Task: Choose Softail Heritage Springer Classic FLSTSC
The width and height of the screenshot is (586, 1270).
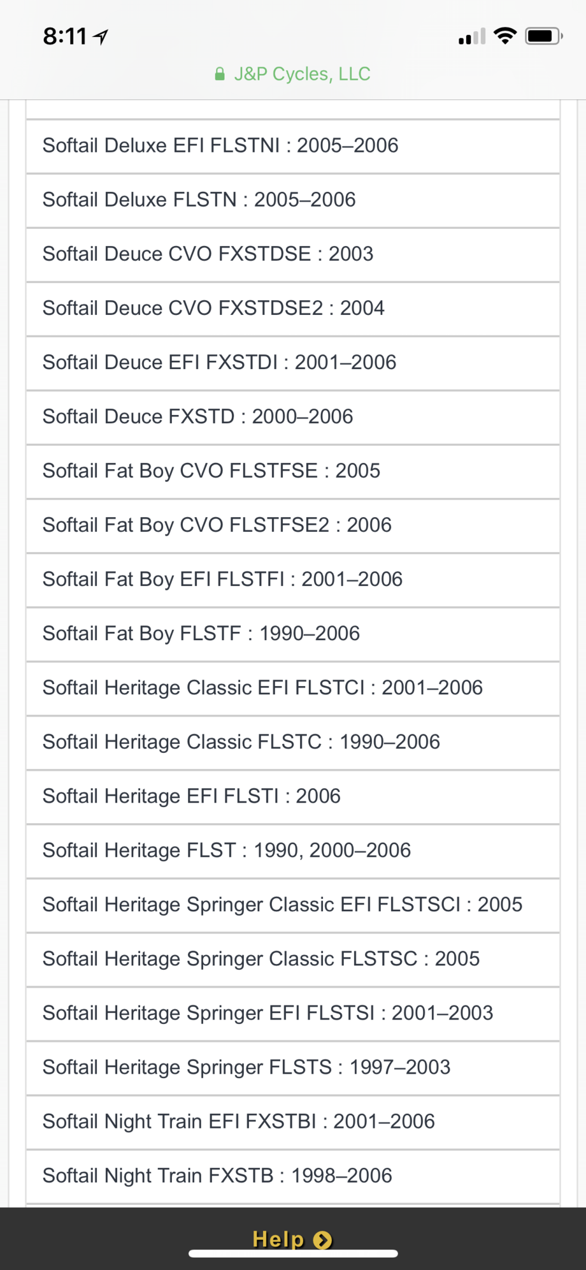Action: tap(293, 959)
